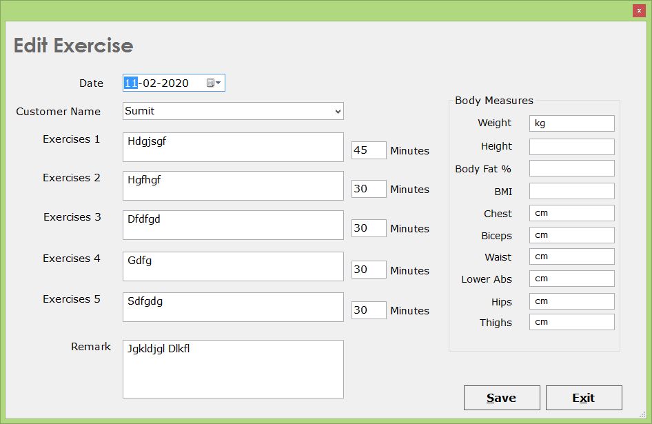Close the Edit Exercise window
This screenshot has height=424, width=652.
click(x=639, y=10)
